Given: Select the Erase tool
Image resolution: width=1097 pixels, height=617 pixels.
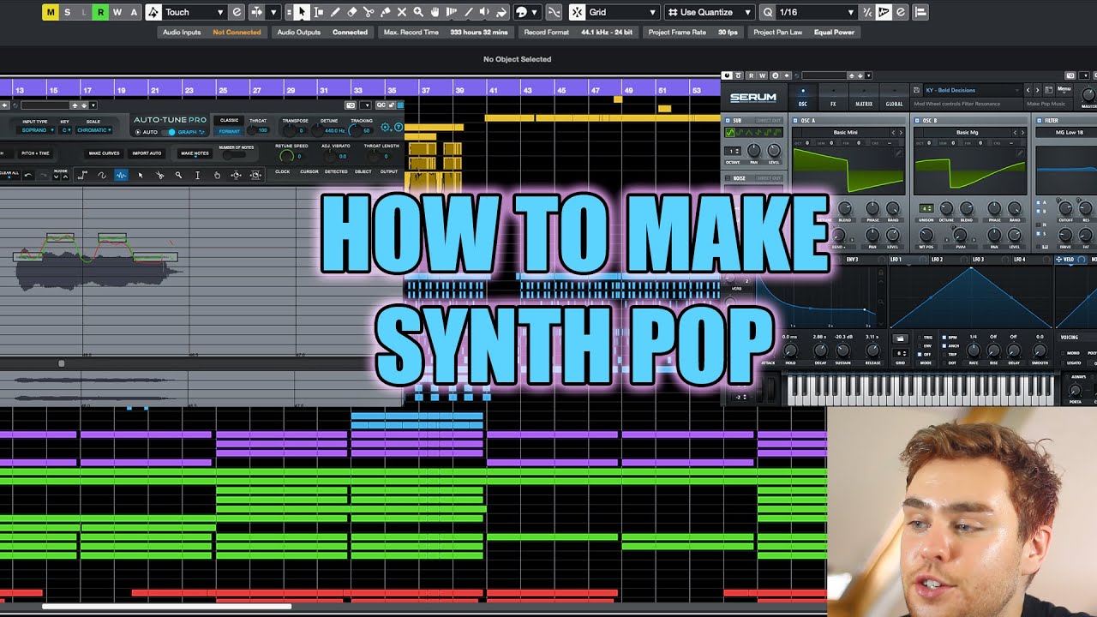Looking at the screenshot, I should [x=351, y=12].
